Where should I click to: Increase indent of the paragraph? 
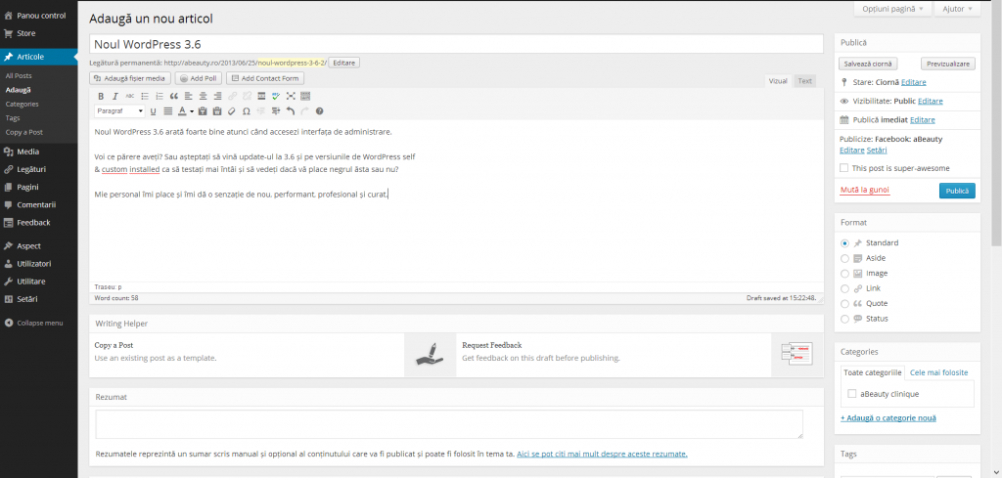[275, 111]
